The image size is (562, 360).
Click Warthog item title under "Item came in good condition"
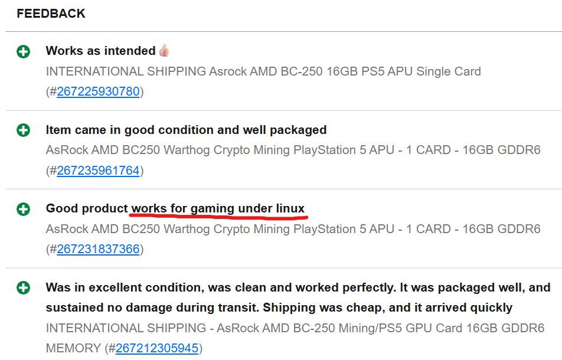tap(293, 150)
